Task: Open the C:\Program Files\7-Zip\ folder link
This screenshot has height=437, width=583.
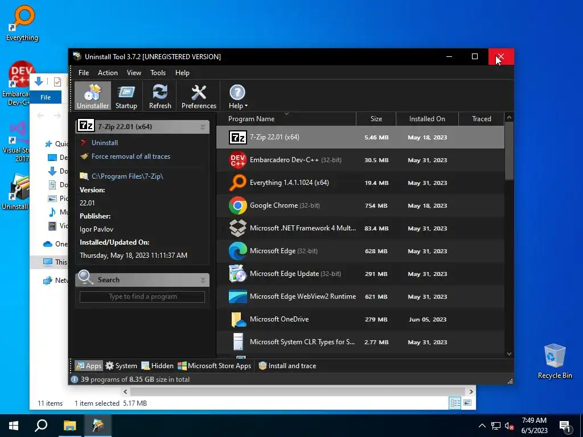Action: (x=128, y=176)
